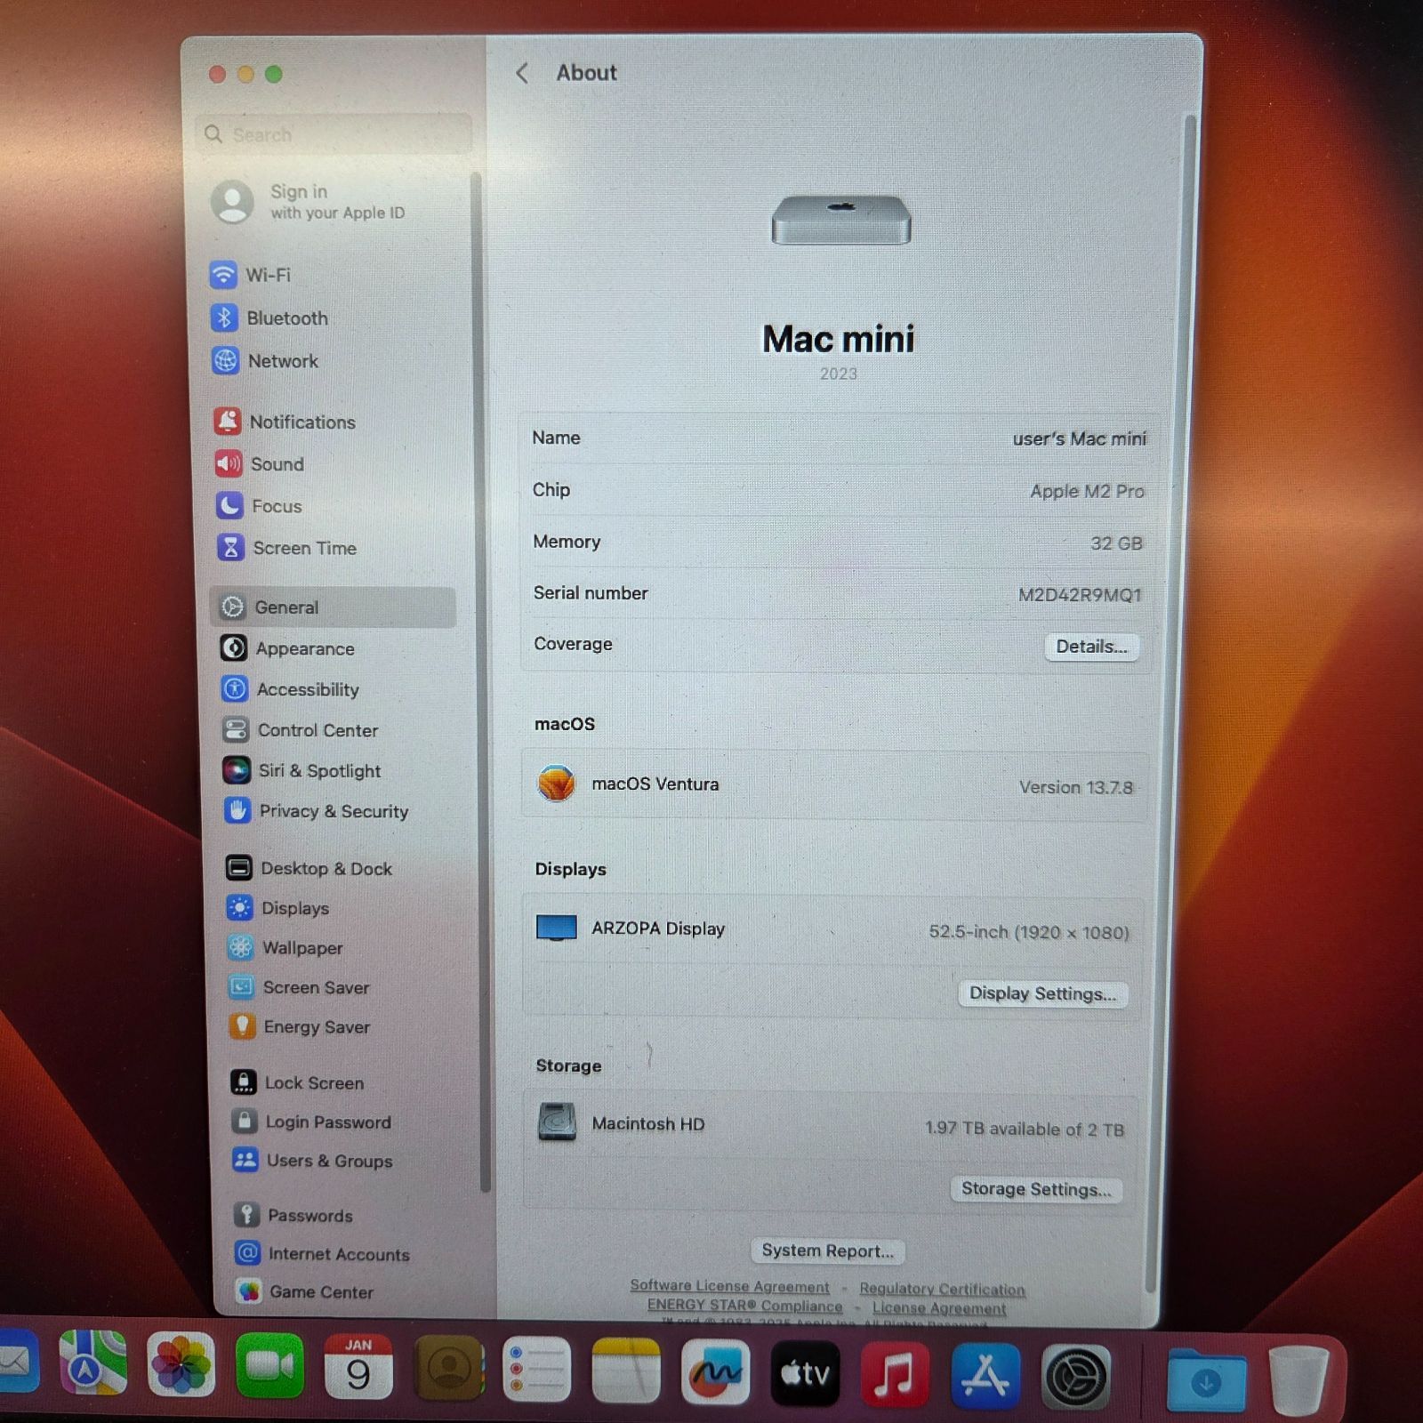Select Focus in the sidebar
Image resolution: width=1423 pixels, height=1423 pixels.
tap(277, 506)
